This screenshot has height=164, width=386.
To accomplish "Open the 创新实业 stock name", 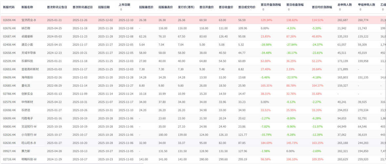I will pyautogui.click(x=27, y=93).
